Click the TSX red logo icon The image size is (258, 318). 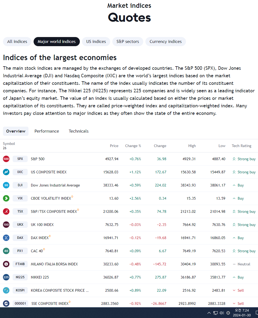6,211
